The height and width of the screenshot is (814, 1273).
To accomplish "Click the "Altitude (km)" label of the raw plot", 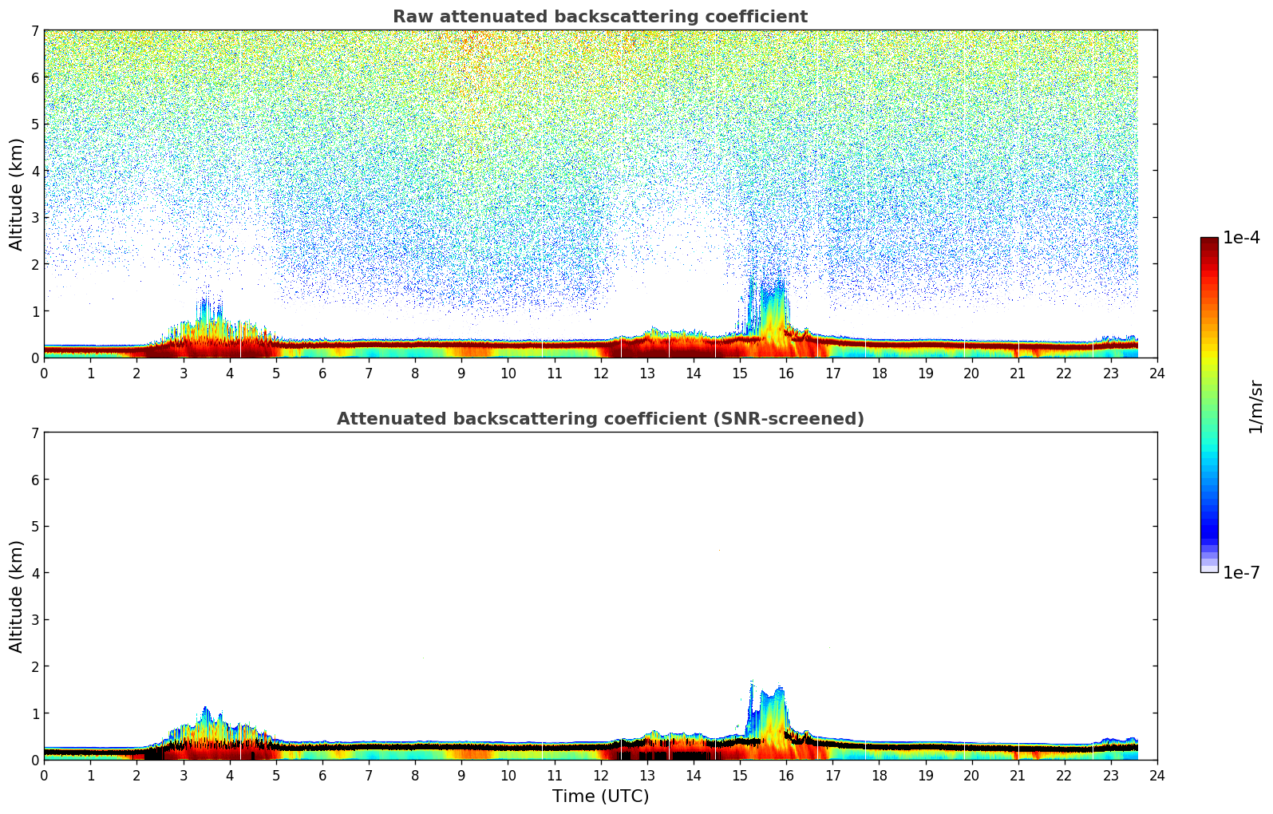I will pyautogui.click(x=17, y=194).
